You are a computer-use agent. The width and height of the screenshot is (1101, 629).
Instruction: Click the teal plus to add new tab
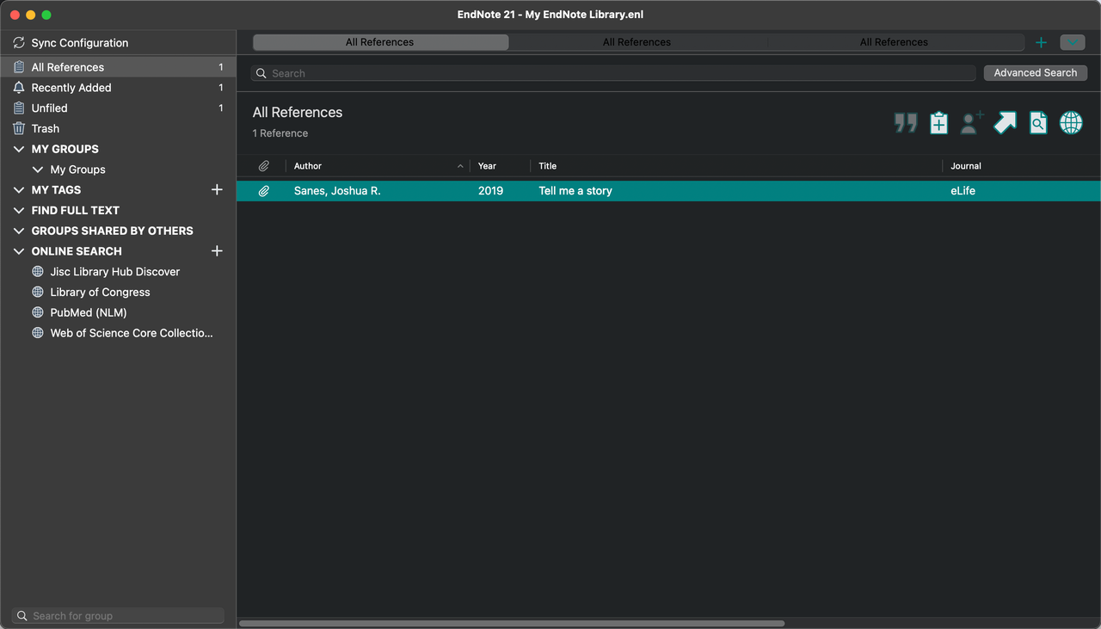click(x=1041, y=42)
